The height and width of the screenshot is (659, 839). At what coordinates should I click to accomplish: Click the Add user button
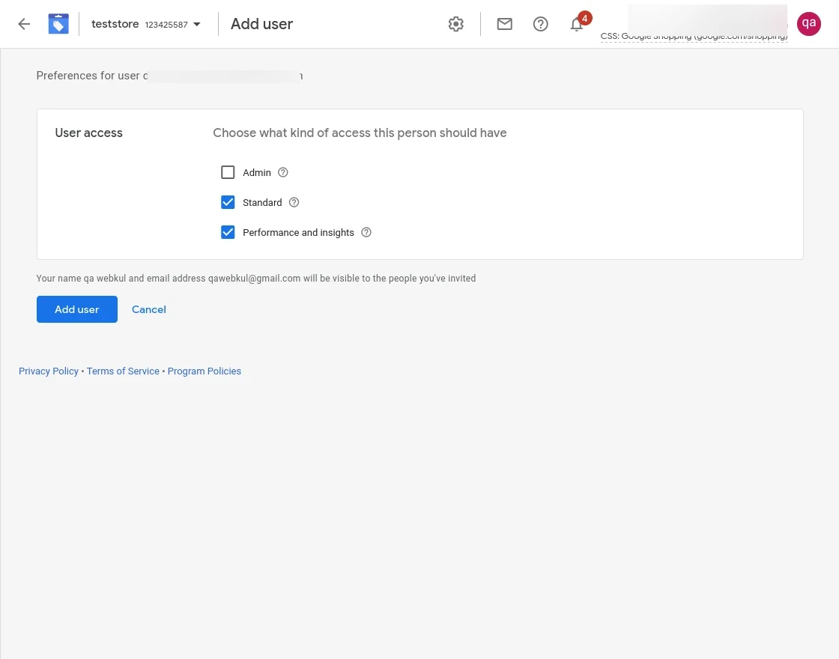click(x=77, y=309)
